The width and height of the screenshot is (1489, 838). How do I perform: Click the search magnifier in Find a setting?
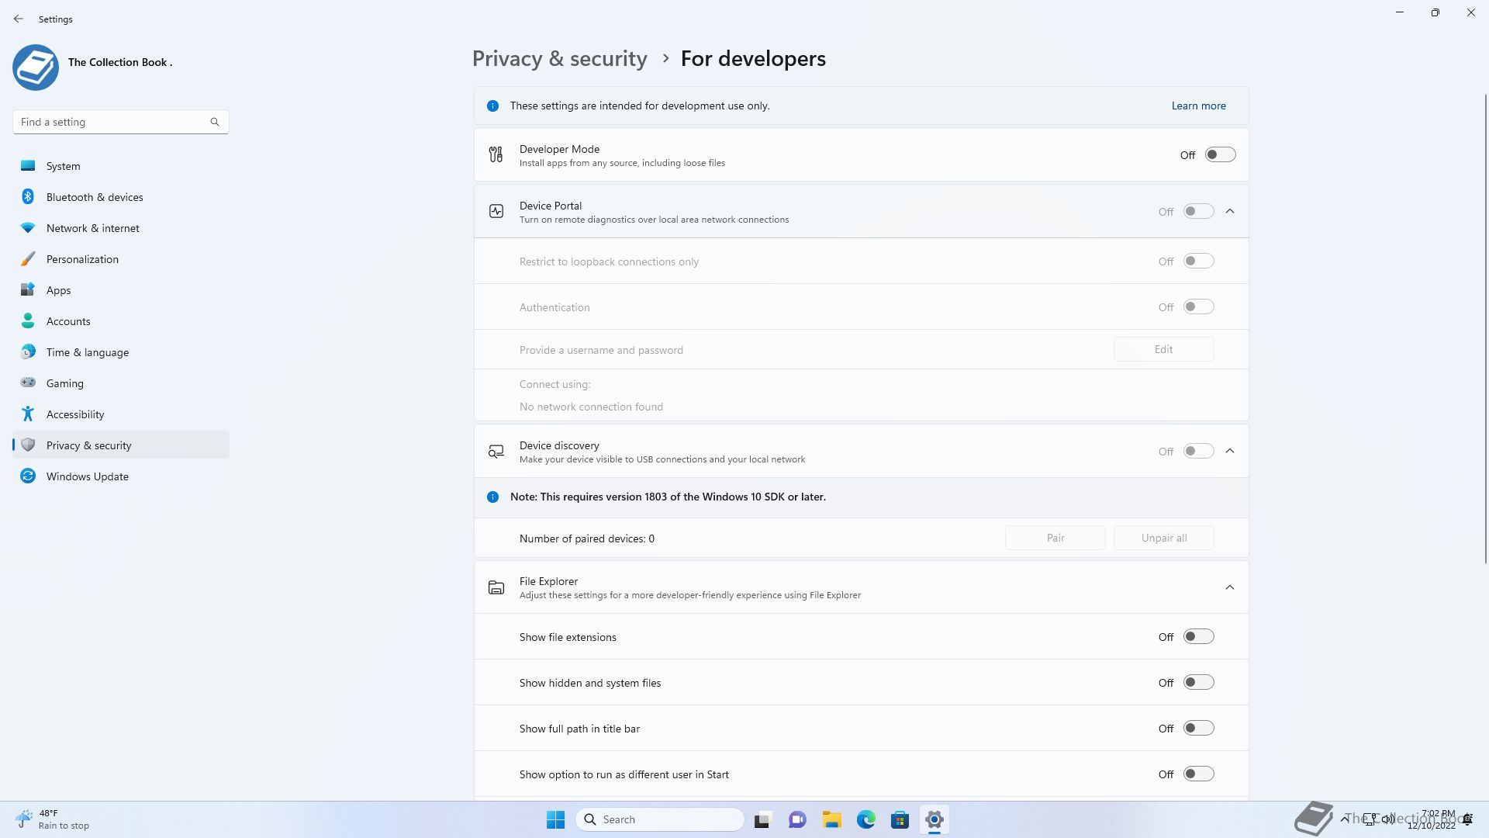(215, 122)
